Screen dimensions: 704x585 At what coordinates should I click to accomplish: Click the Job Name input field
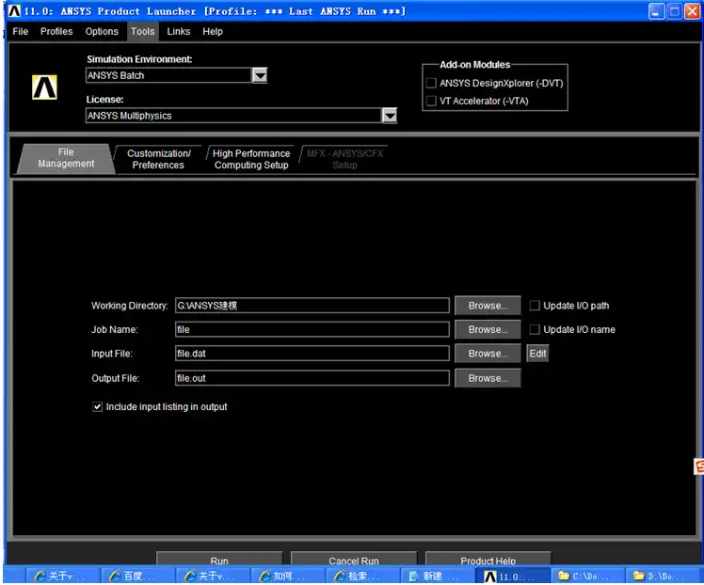[312, 329]
